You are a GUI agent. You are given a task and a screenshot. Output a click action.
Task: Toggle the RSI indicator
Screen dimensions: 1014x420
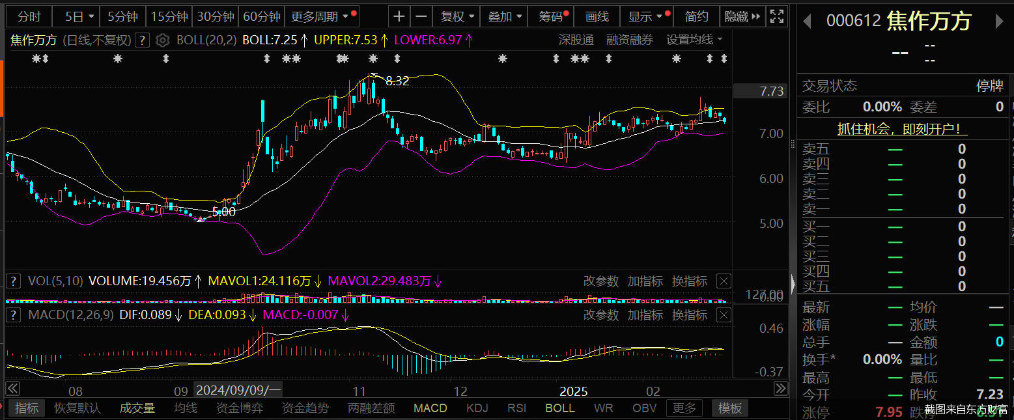click(517, 408)
